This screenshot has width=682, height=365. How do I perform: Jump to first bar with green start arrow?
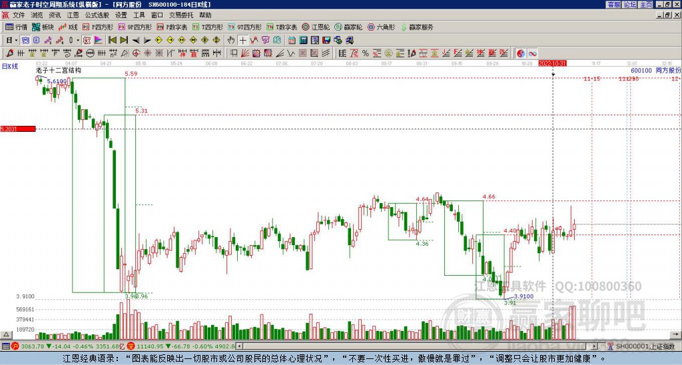click(x=112, y=40)
